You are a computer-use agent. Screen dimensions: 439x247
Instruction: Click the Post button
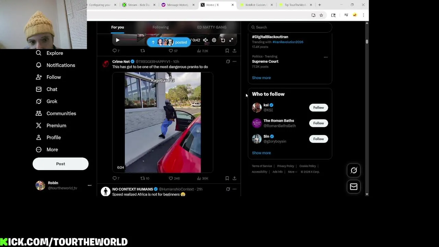tap(60, 164)
